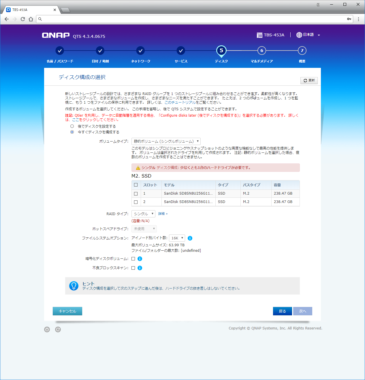Expand the 16K inode bytes dropdown
This screenshot has width=365, height=380.
[x=177, y=238]
